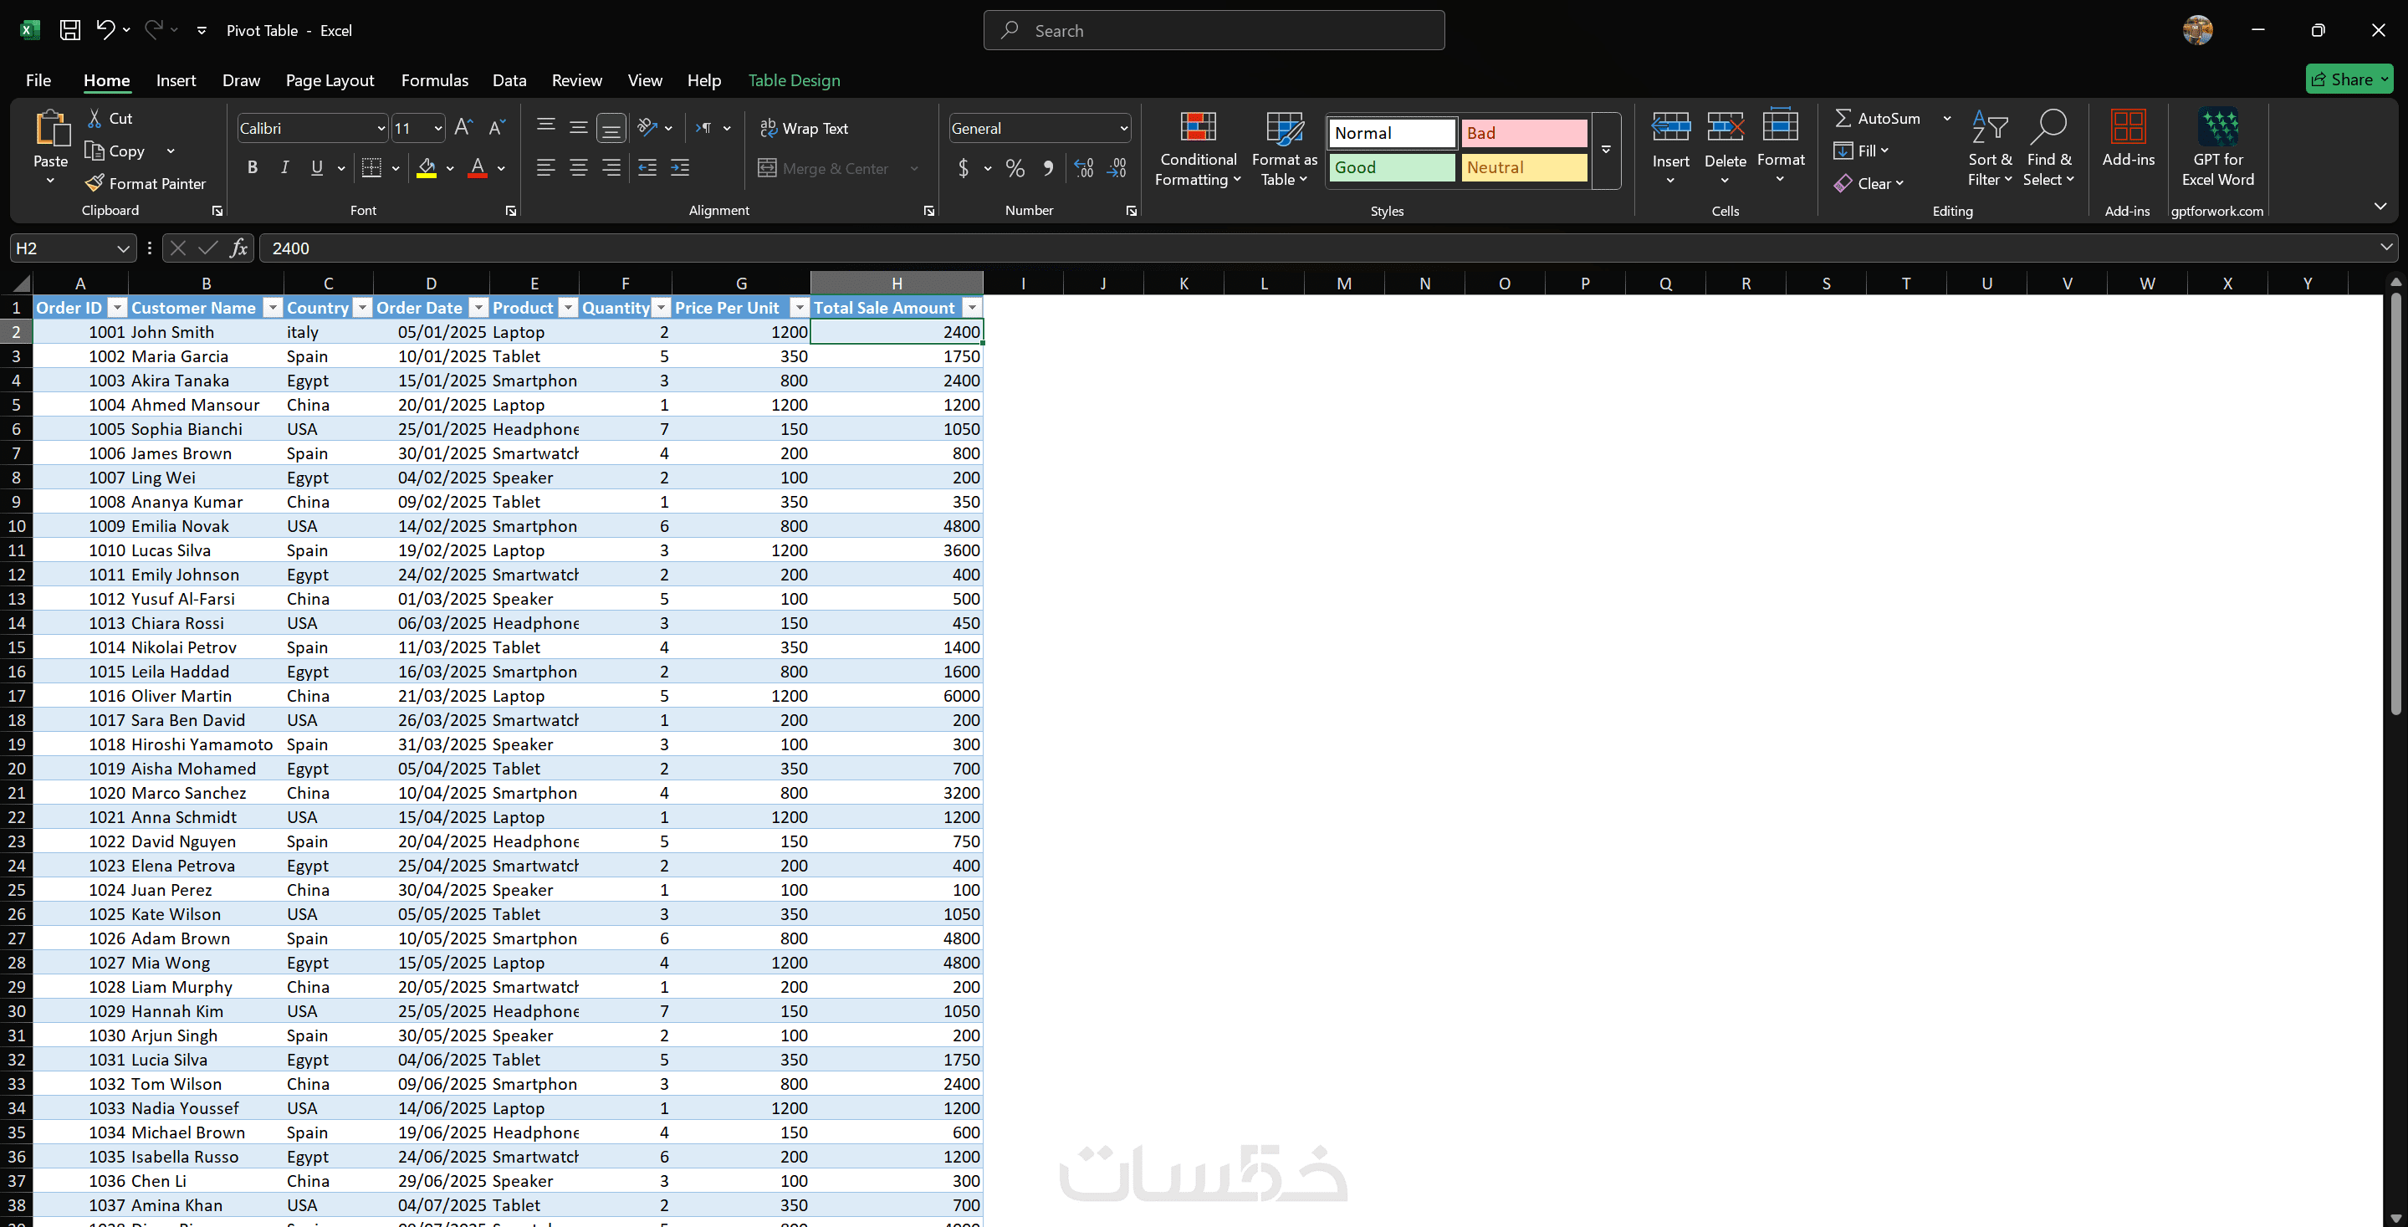Click Increase Font Size icon
Image resolution: width=2408 pixels, height=1227 pixels.
[x=463, y=127]
